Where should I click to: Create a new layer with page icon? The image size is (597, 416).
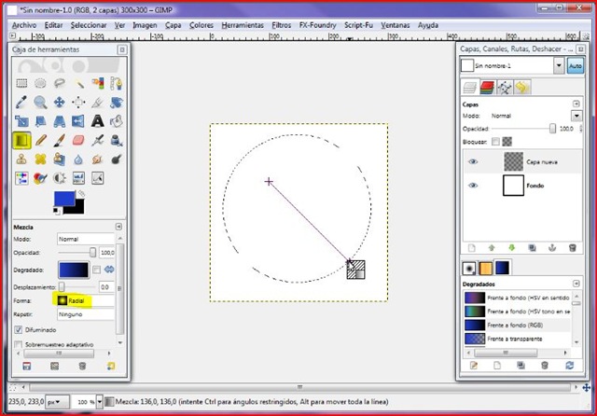(472, 247)
